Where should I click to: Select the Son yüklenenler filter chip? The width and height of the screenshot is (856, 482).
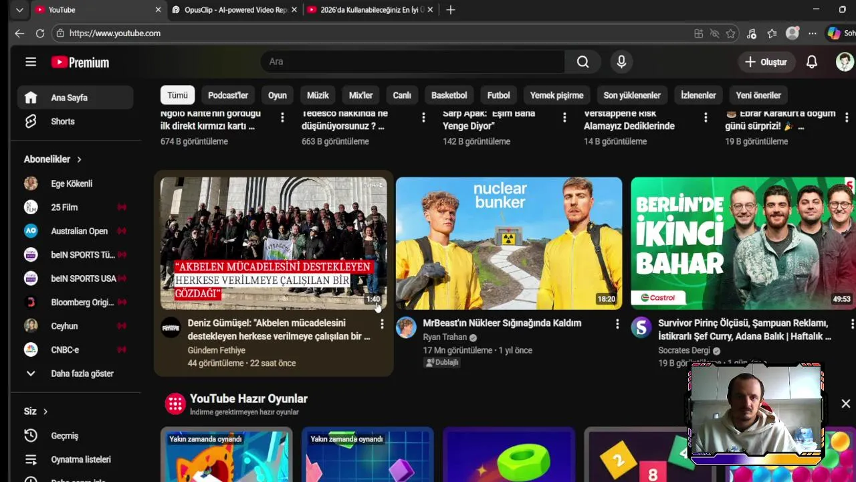click(632, 95)
